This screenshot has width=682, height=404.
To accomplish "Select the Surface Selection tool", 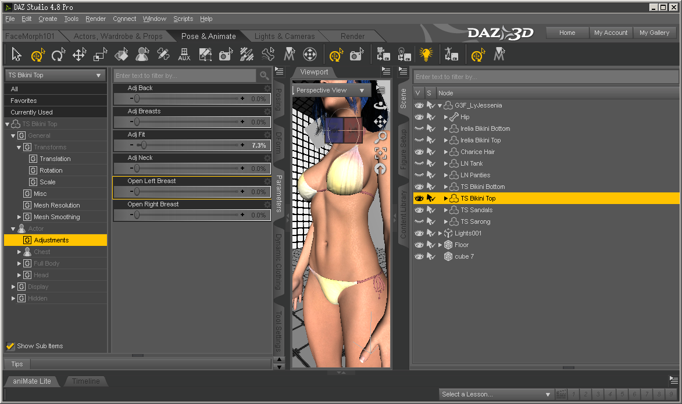I will (122, 55).
